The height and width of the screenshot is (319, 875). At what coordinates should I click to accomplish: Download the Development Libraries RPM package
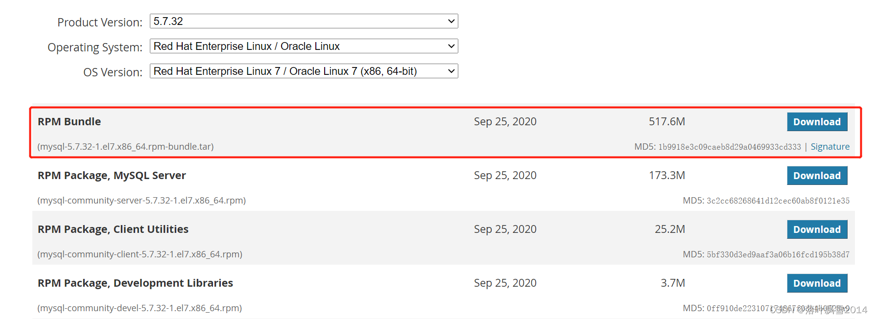click(x=817, y=283)
